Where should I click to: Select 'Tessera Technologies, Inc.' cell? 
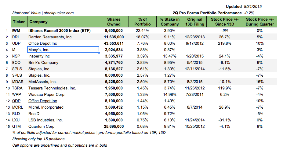(52, 88)
